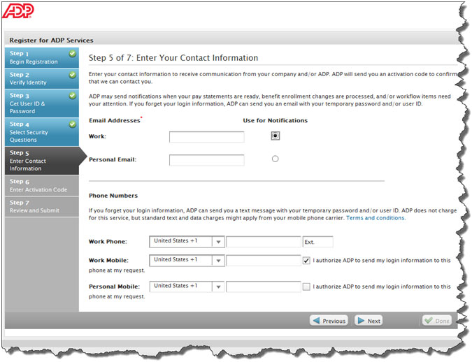Click the Personal Mobile number field

[x=264, y=287]
